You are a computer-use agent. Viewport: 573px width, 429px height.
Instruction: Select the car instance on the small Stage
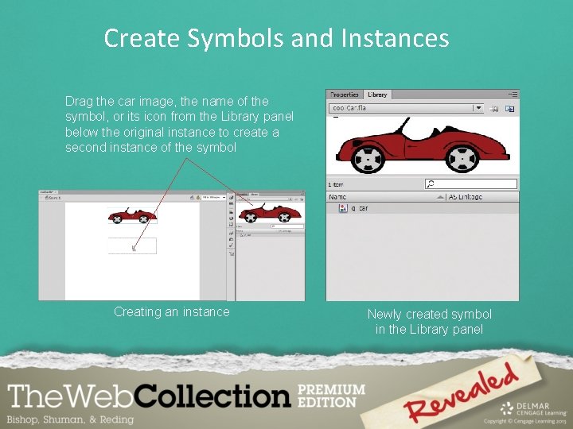(132, 215)
